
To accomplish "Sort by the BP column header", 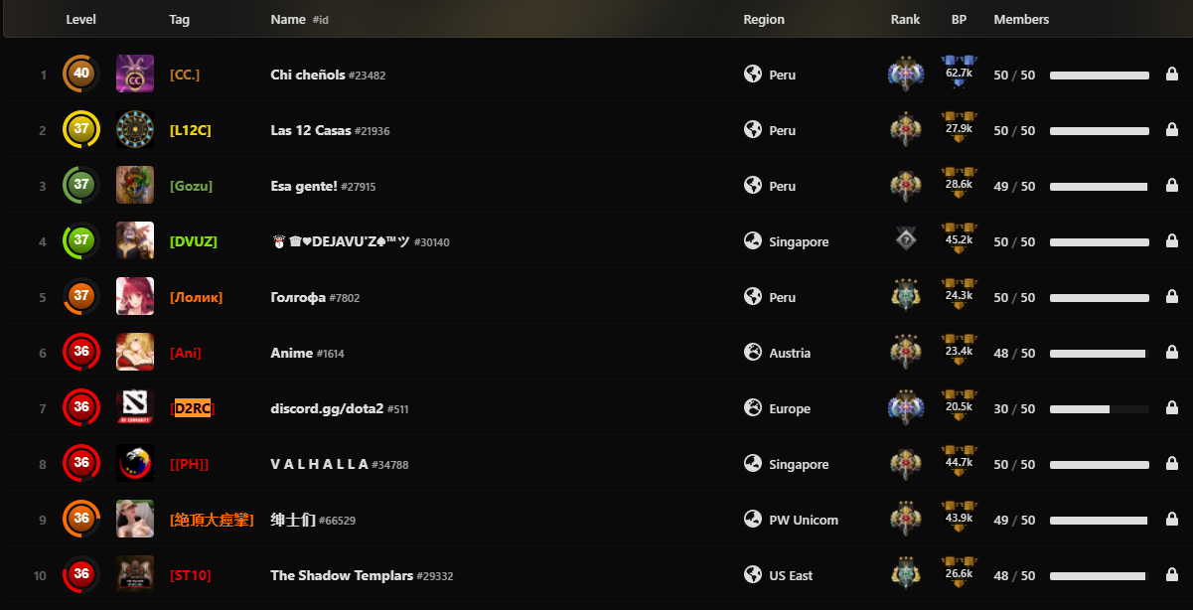I will pyautogui.click(x=959, y=19).
